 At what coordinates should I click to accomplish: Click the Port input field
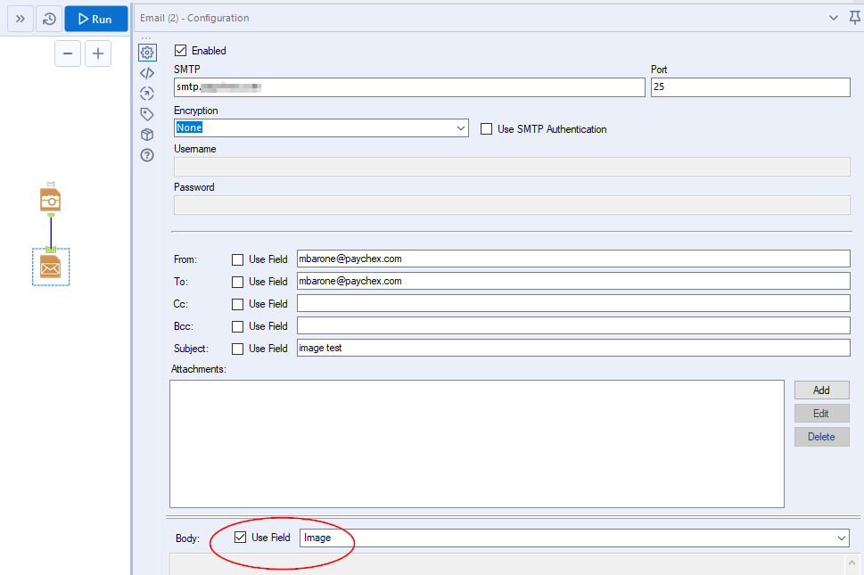(751, 87)
